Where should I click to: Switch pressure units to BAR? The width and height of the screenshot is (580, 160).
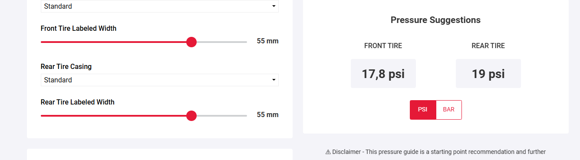[x=449, y=110]
